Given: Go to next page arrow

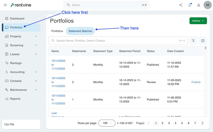Looking at the screenshot, I should pyautogui.click(x=202, y=123).
